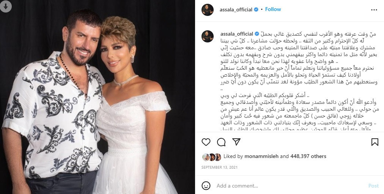Click the download arrow icon over the photo

click(6, 6)
